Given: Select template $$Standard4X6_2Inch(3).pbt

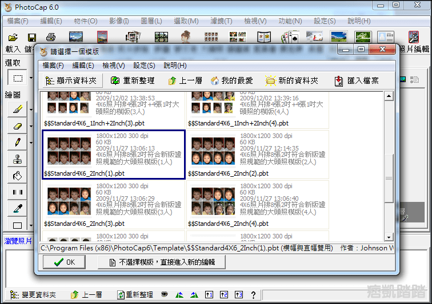Looking at the screenshot, I should [114, 205].
